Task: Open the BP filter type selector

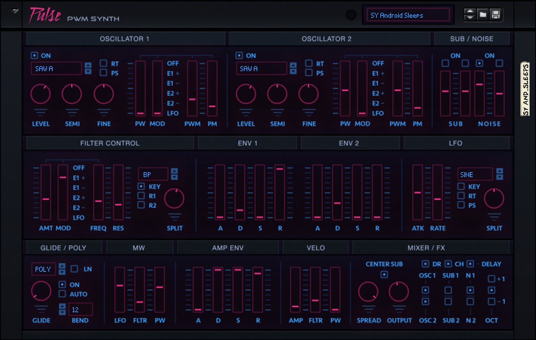Action: [x=153, y=174]
